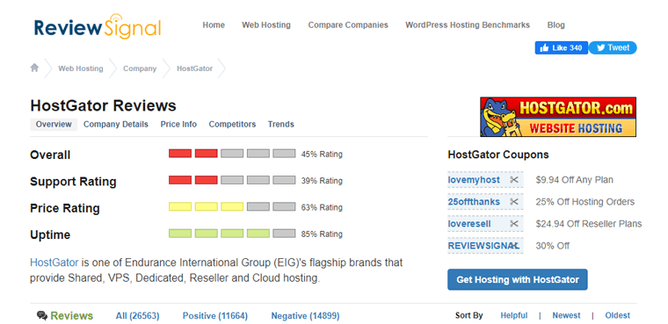Click the '63% Rating' text
668x324 pixels.
point(322,207)
